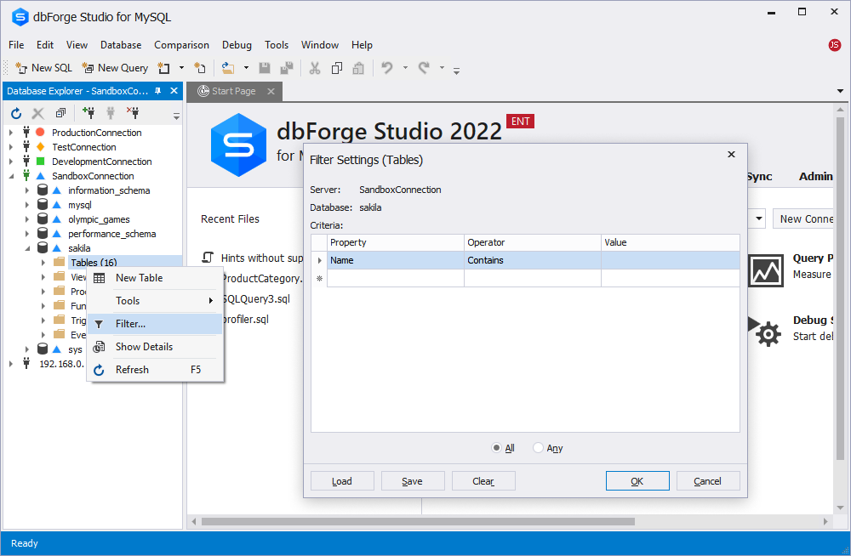This screenshot has width=851, height=556.
Task: Click the Undo arrow icon
Action: pyautogui.click(x=387, y=68)
